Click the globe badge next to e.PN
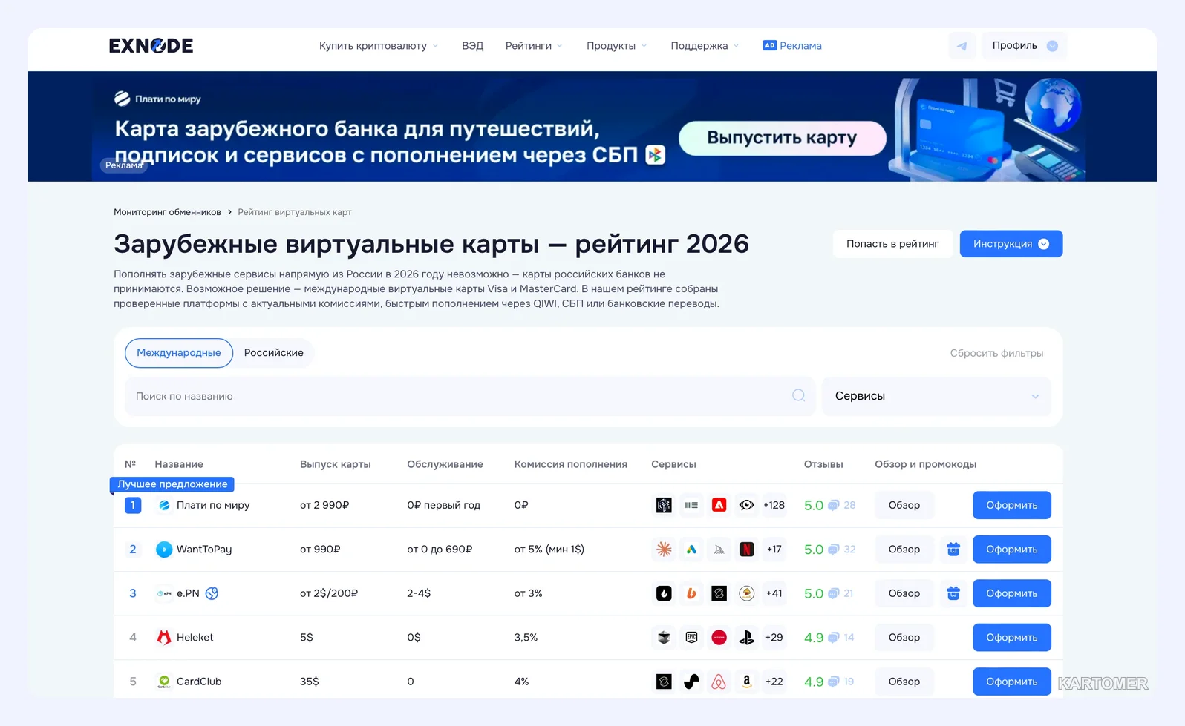Viewport: 1185px width, 726px height. (212, 593)
